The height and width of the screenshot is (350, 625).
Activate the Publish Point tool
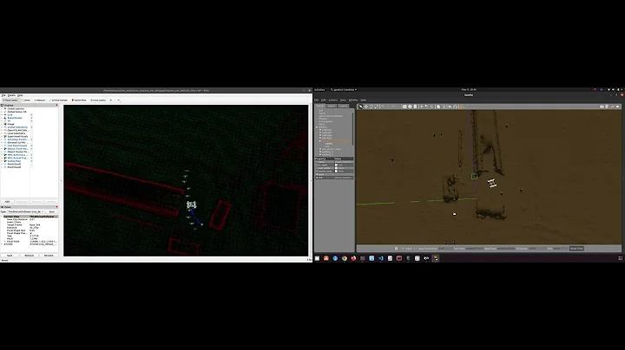tap(79, 100)
